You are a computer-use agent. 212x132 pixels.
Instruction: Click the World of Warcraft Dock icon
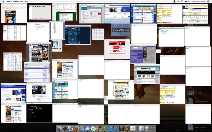point(127,129)
